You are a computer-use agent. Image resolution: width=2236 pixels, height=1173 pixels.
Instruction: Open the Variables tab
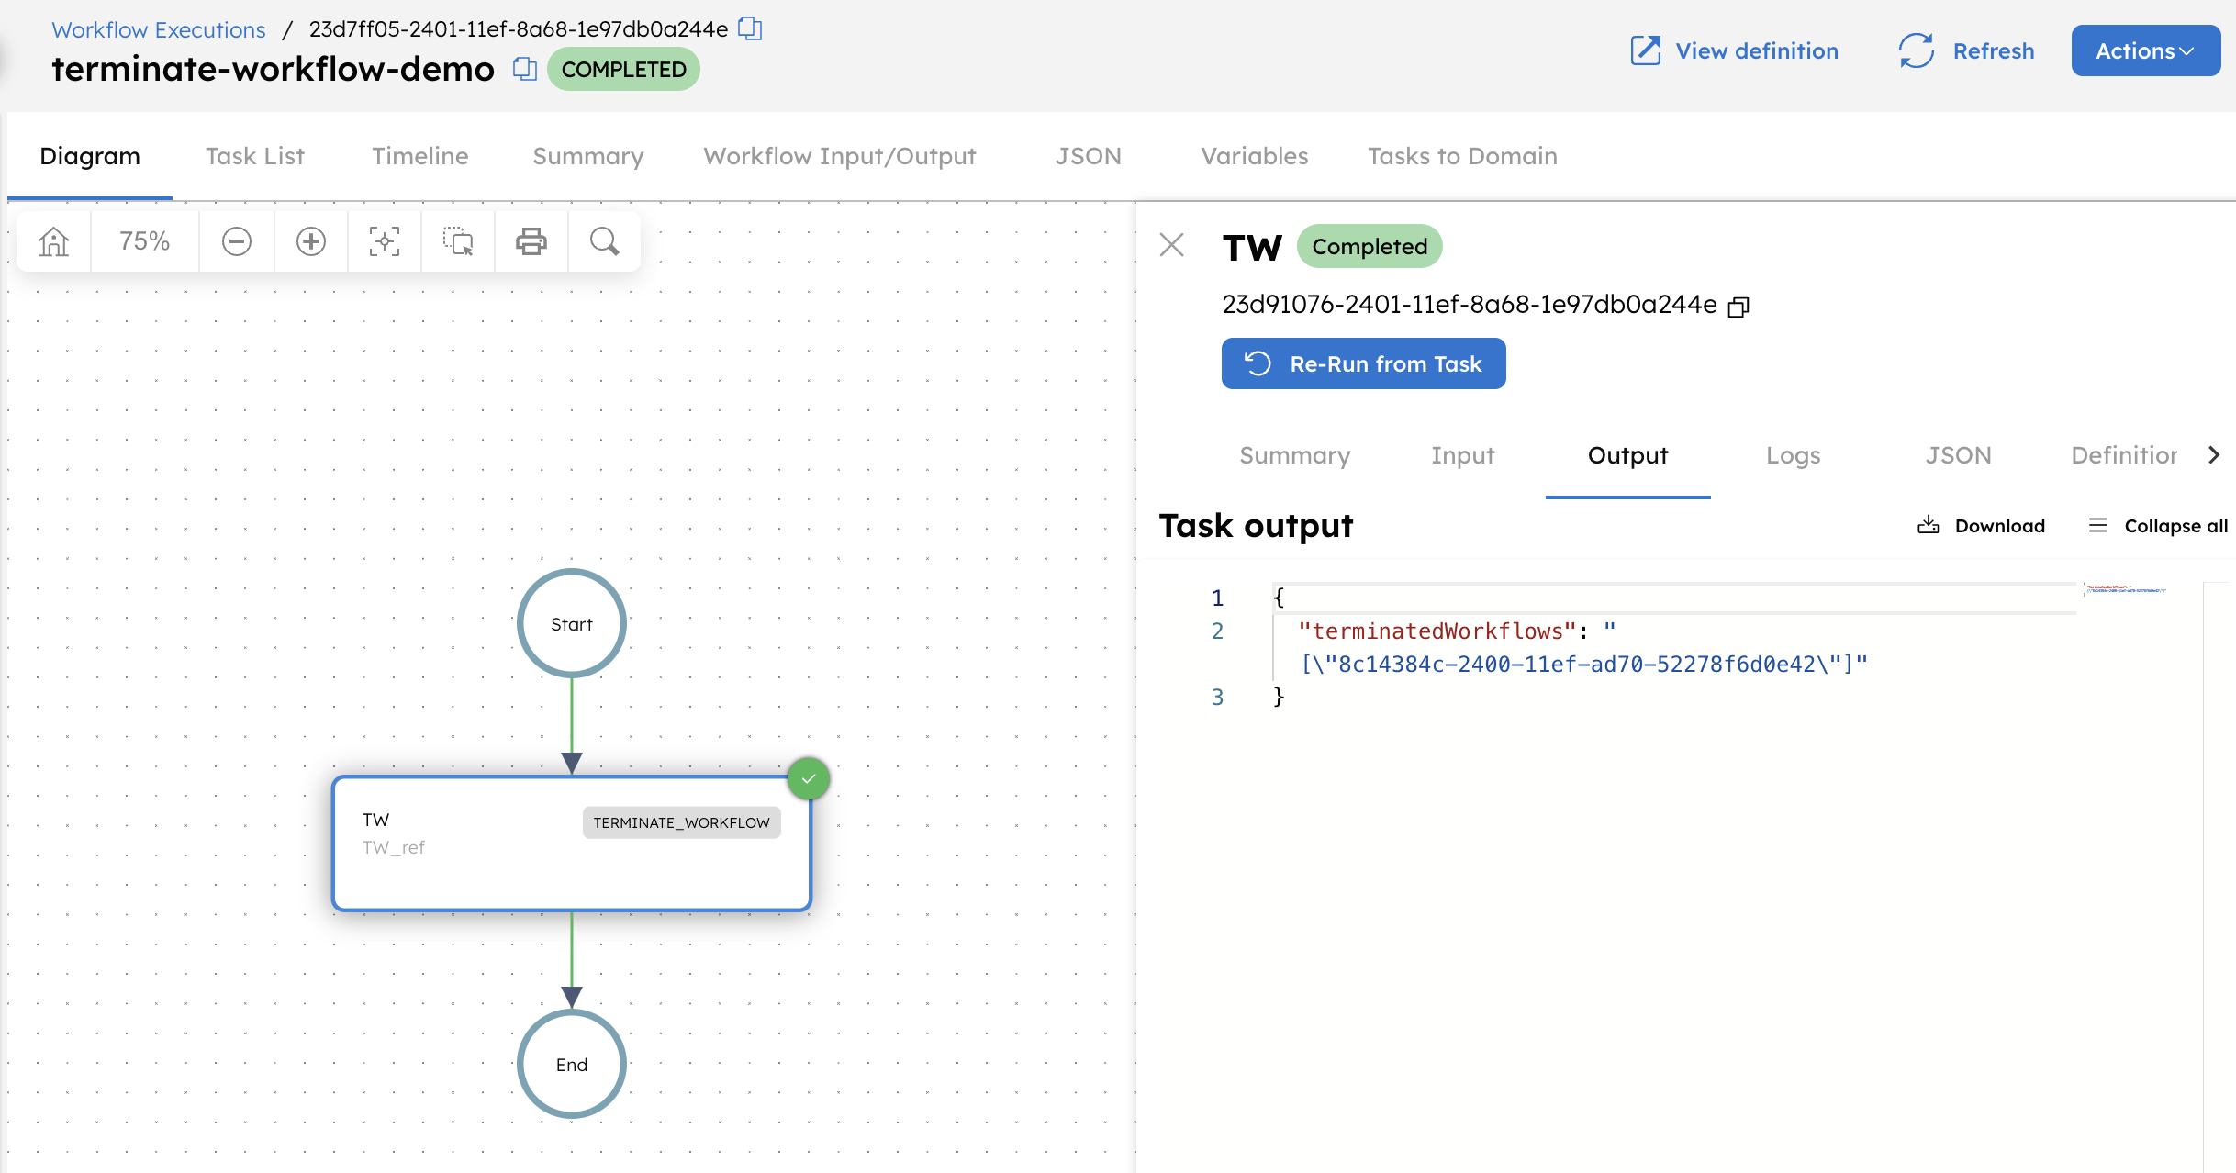point(1255,156)
